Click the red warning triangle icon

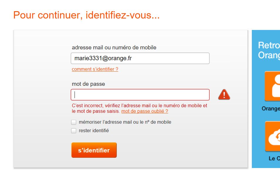click(x=224, y=95)
